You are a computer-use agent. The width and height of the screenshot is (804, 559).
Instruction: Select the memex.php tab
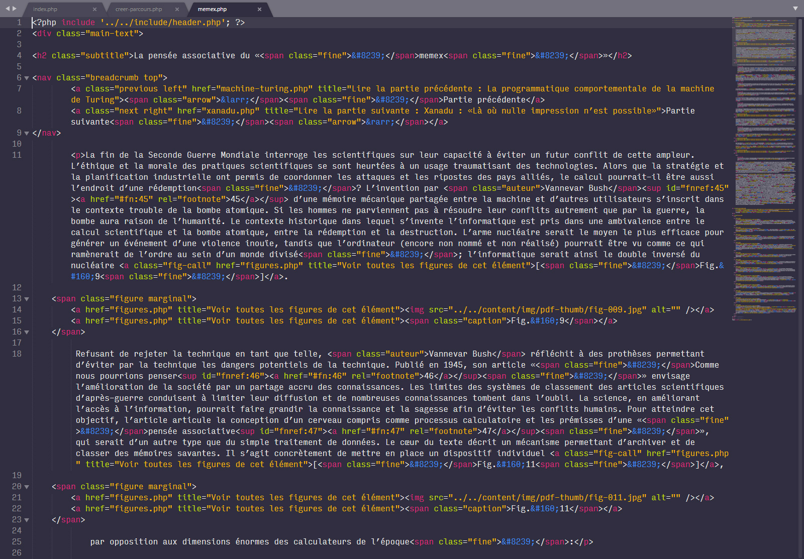pyautogui.click(x=212, y=9)
